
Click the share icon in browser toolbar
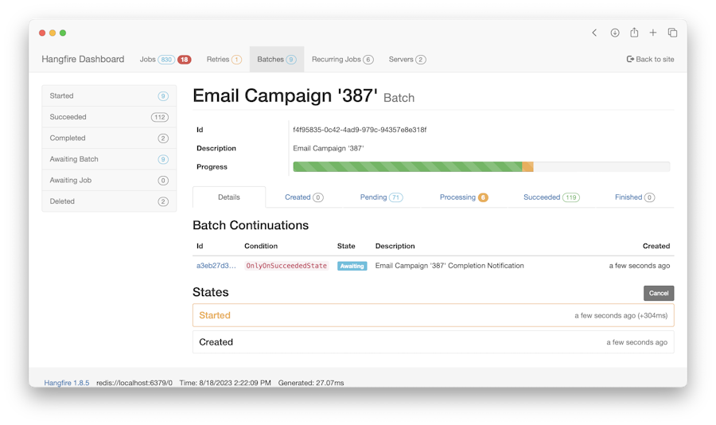click(634, 33)
